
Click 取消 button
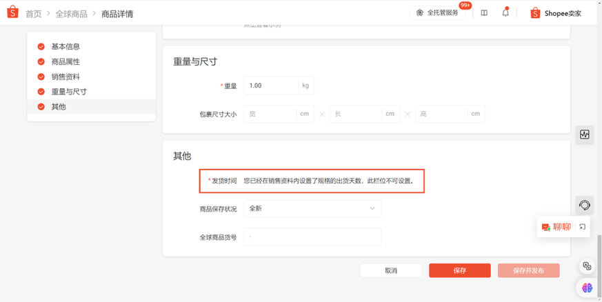pos(391,270)
